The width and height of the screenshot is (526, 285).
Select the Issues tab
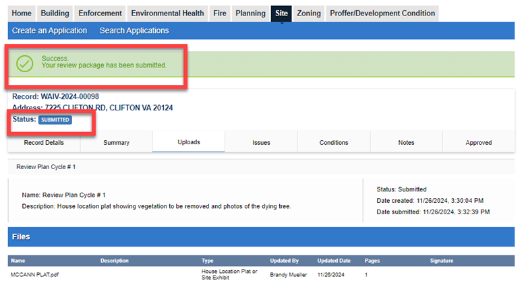click(x=261, y=143)
